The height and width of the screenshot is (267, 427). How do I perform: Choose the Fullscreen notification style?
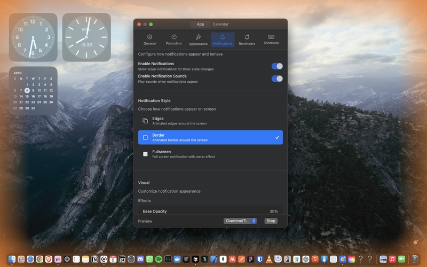[x=210, y=154]
